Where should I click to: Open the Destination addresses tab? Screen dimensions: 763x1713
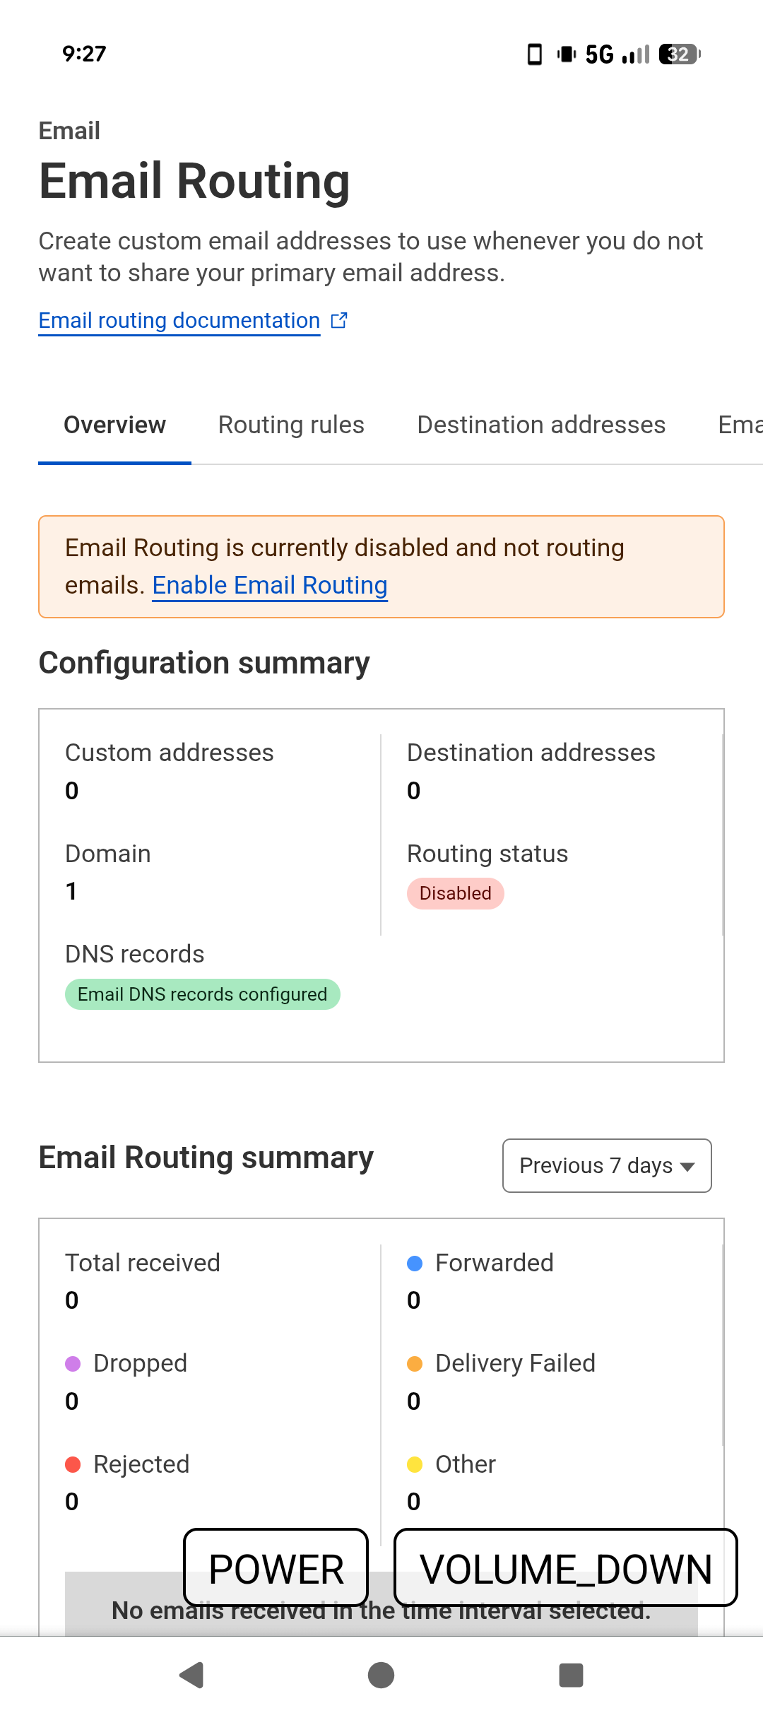coord(541,425)
